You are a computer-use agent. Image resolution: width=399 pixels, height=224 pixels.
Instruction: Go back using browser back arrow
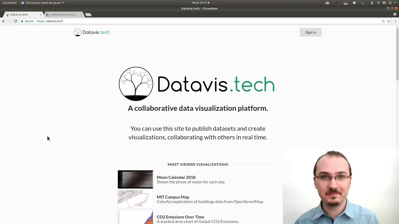point(4,21)
